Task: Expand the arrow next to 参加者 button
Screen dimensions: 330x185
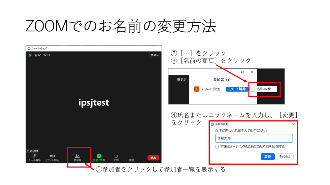Action: 87,156
